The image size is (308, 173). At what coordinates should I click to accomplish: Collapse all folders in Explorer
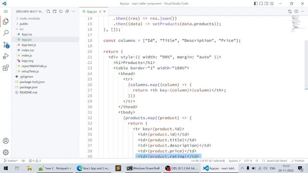click(67, 12)
